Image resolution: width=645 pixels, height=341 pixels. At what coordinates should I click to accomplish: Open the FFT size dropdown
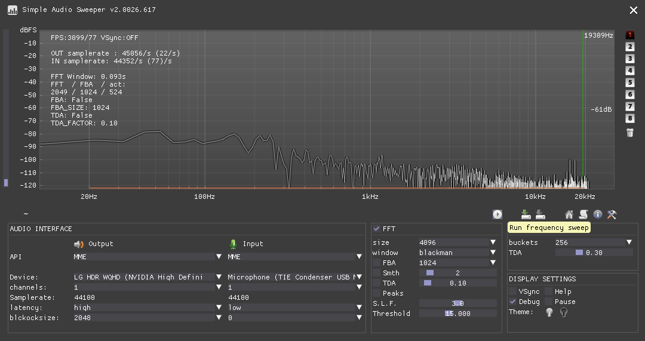(457, 242)
